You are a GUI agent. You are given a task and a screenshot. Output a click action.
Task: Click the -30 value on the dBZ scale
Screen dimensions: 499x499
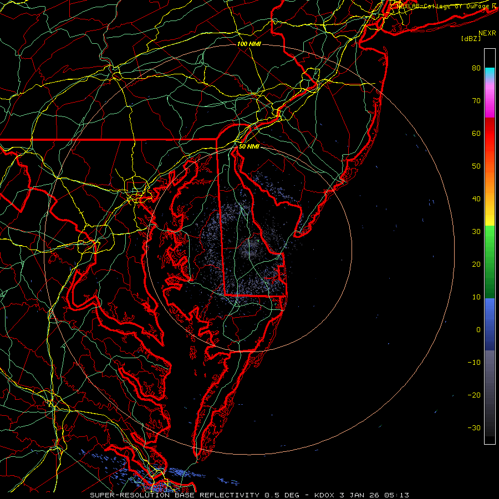coord(474,428)
